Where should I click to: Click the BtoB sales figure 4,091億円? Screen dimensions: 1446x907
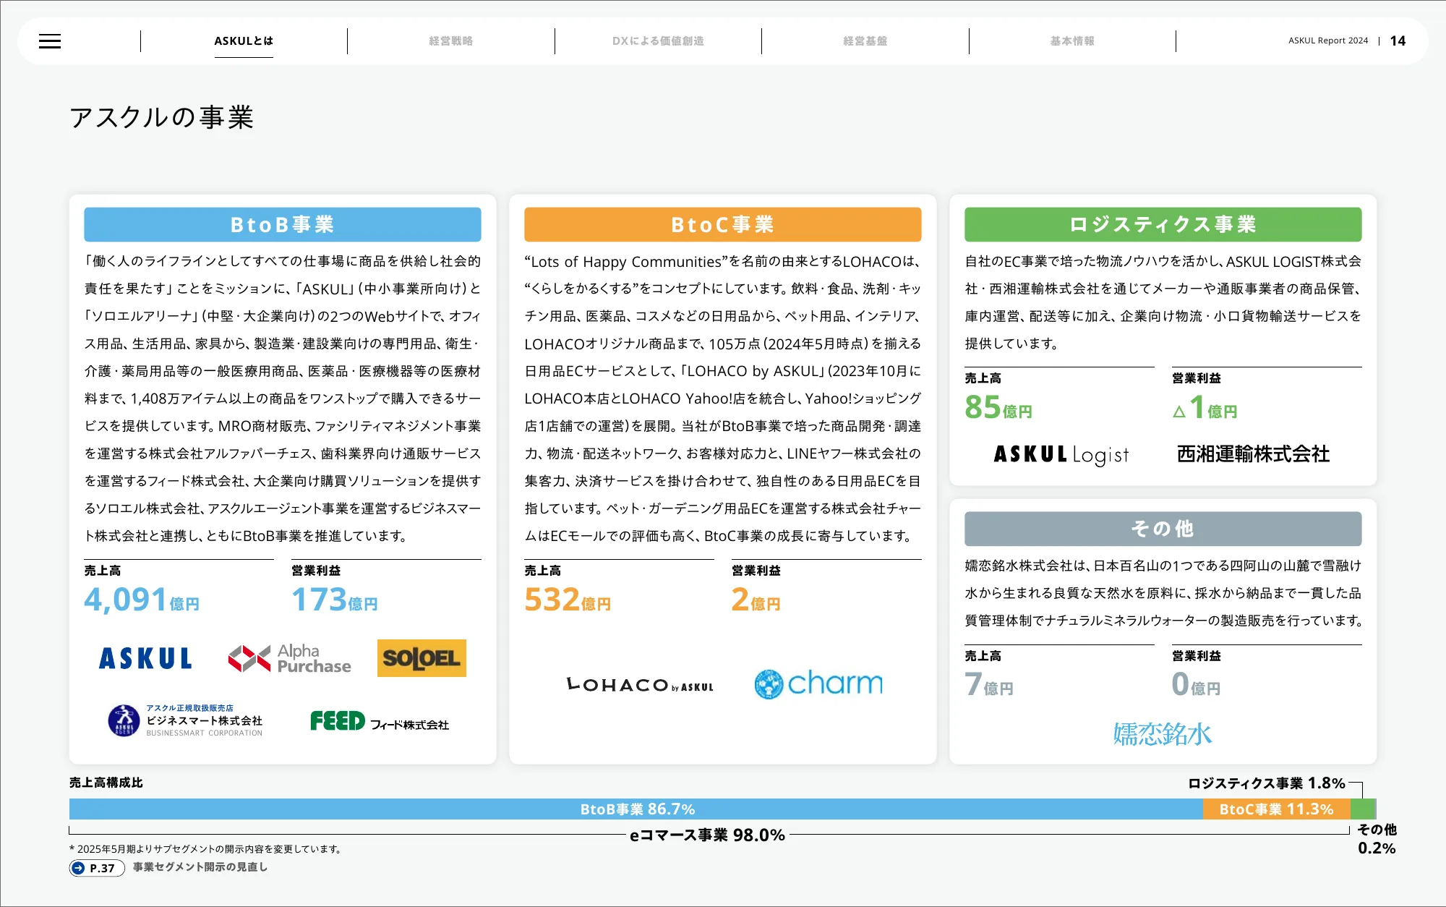(142, 600)
